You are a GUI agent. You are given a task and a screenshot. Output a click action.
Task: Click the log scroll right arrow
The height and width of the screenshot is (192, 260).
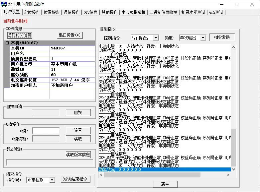tap(228, 175)
